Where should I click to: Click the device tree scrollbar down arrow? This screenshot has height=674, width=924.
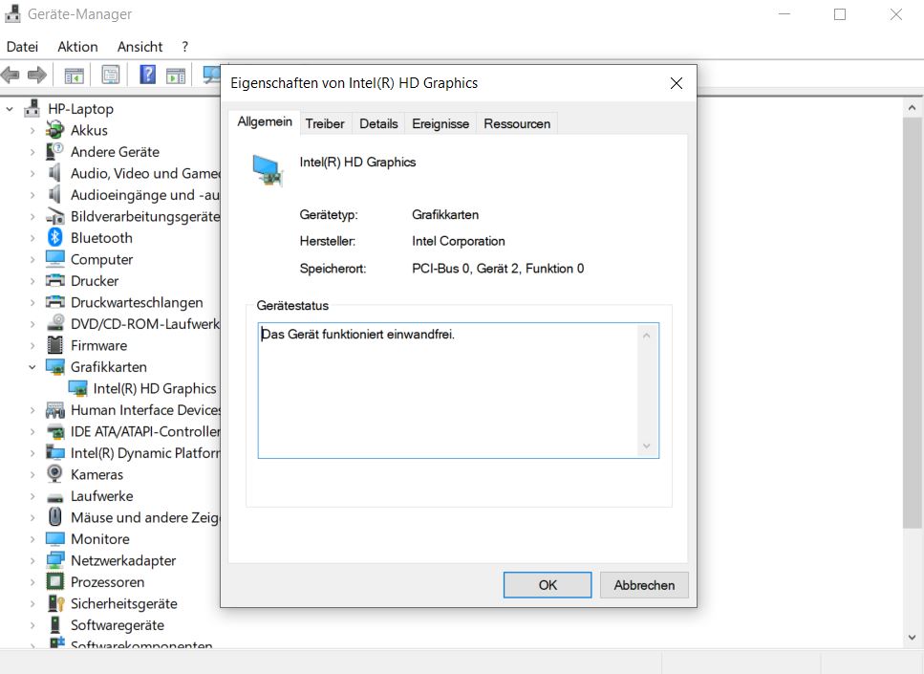(912, 637)
